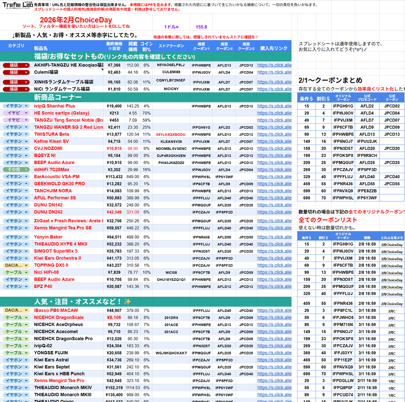This screenshot has height=402, width=405.
Task: Follow the link for TWISTURA Beta
Action: pos(274,134)
